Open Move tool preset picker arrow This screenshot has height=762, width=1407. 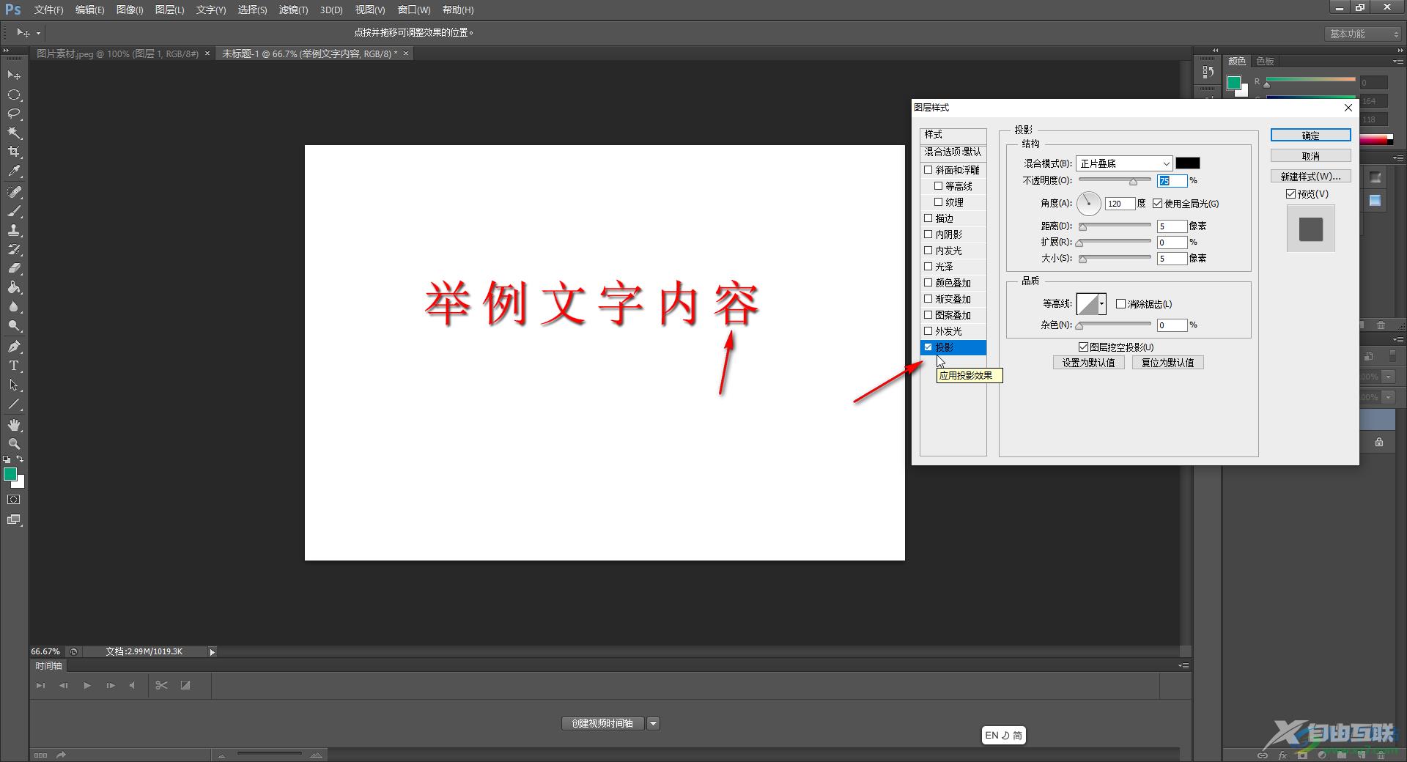pos(38,33)
